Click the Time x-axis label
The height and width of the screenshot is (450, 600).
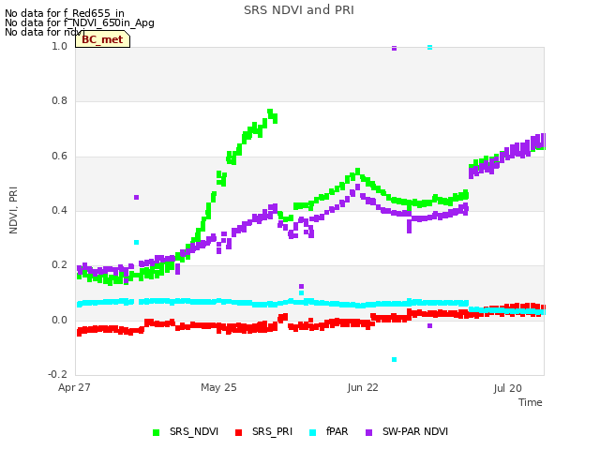point(531,402)
